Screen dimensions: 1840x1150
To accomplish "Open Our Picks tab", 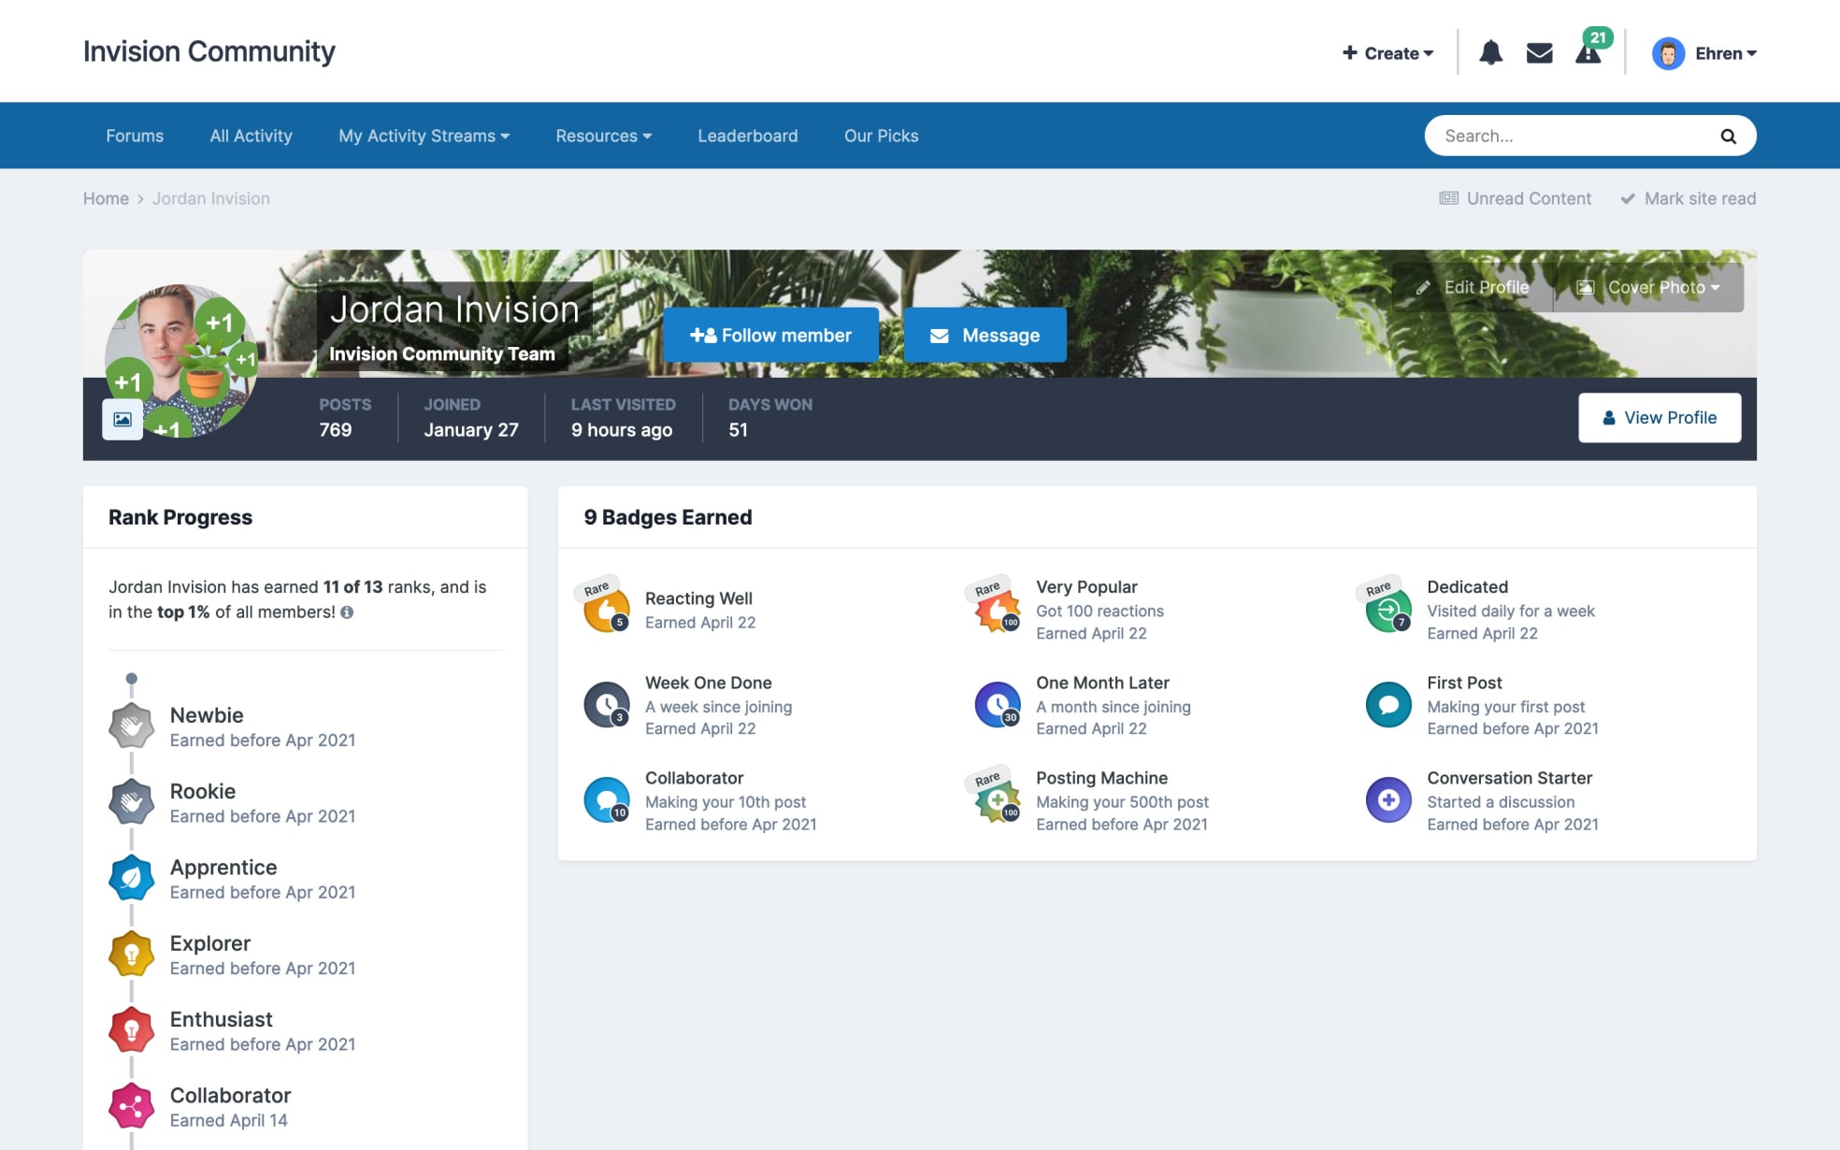I will (882, 136).
